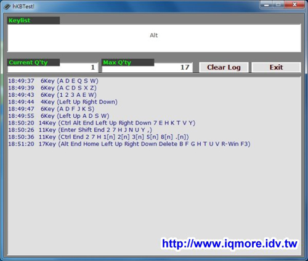The height and width of the screenshot is (261, 308).
Task: Open the iqmore.idv.tw link
Action: coord(230,244)
